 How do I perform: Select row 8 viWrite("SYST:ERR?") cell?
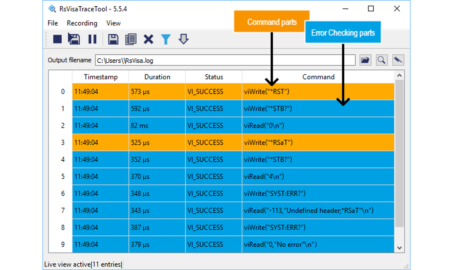coord(318,228)
